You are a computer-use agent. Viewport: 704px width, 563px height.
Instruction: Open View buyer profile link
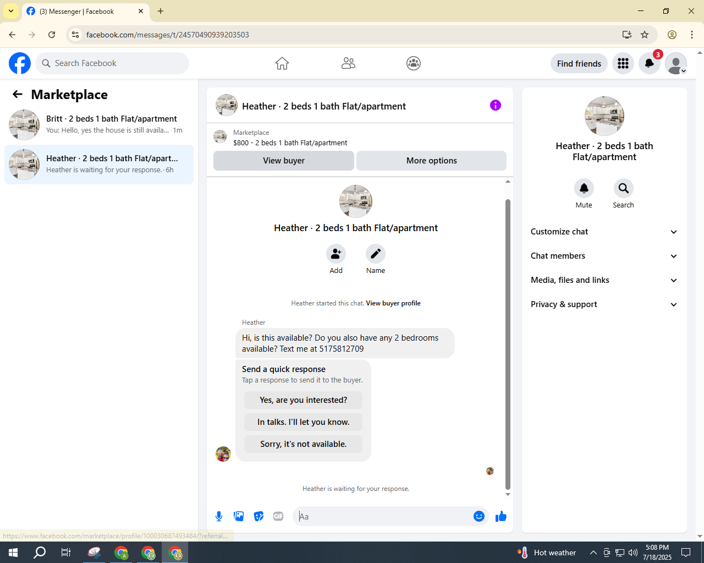[393, 303]
